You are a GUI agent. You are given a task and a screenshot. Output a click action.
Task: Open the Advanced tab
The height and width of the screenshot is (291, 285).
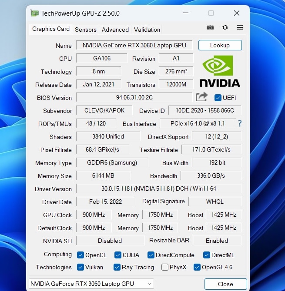pos(115,30)
